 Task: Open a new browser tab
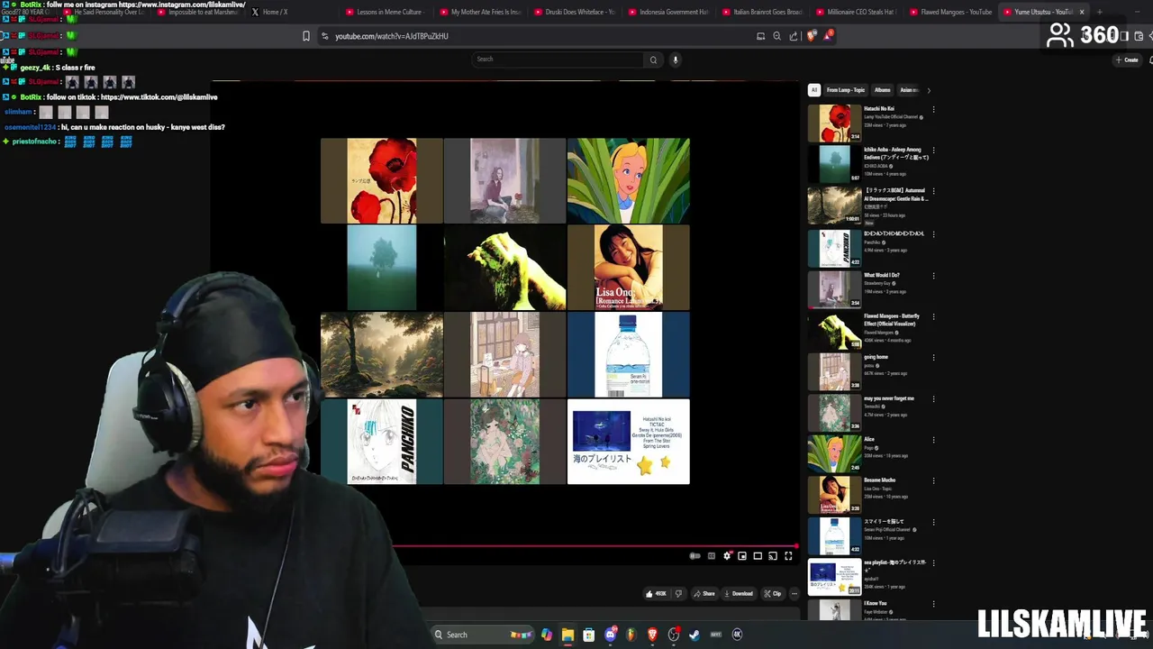(x=1099, y=12)
